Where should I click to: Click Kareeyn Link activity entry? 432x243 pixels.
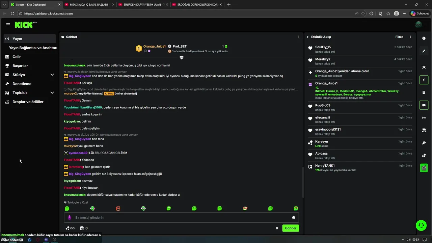[x=360, y=144]
